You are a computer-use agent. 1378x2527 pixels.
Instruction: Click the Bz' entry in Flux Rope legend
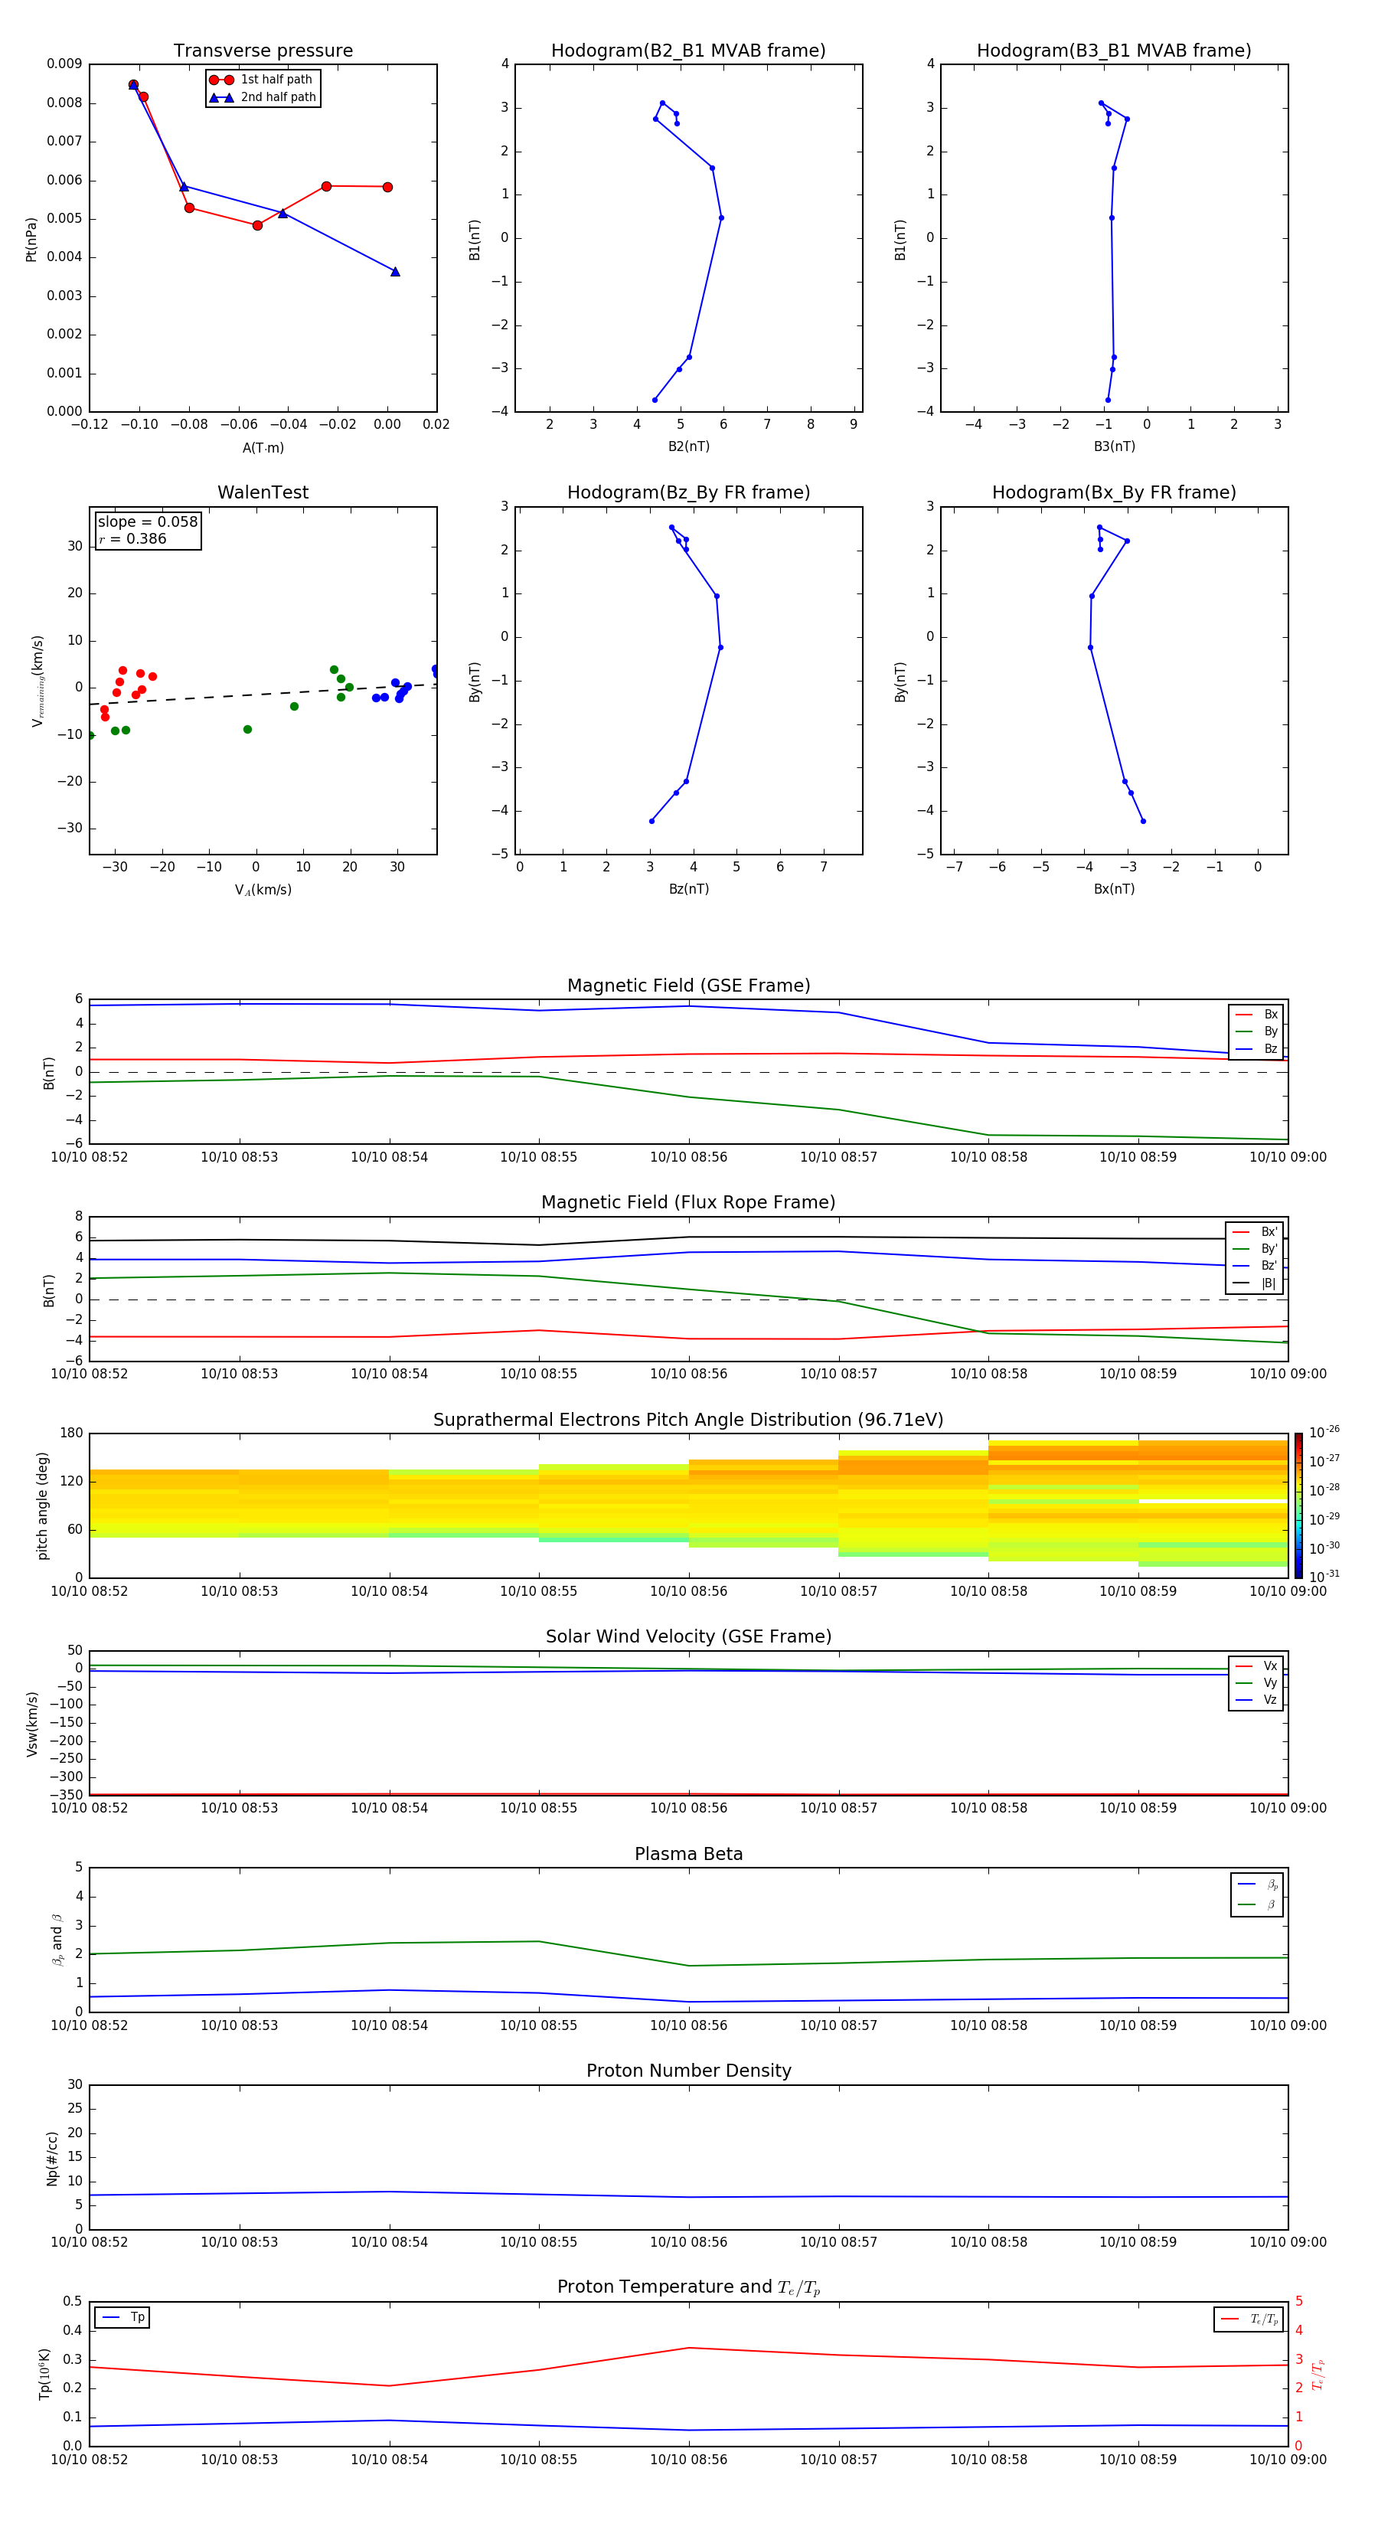click(1256, 1266)
